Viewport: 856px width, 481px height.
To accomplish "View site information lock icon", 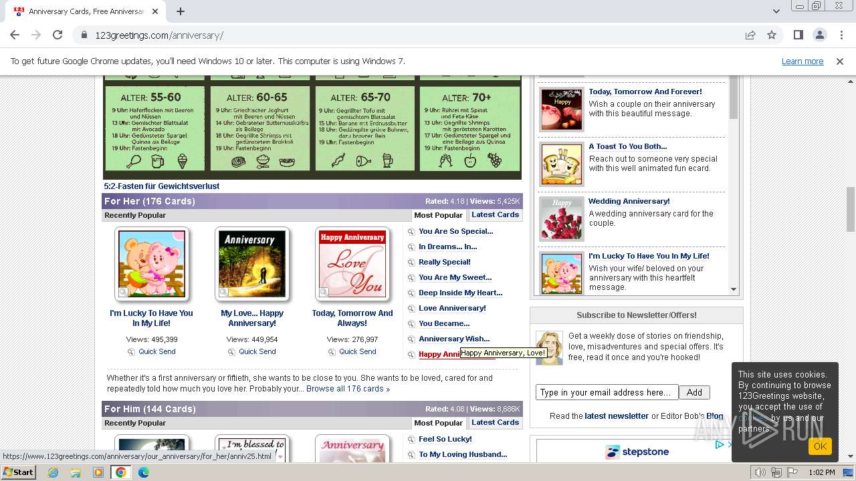I will coord(84,35).
